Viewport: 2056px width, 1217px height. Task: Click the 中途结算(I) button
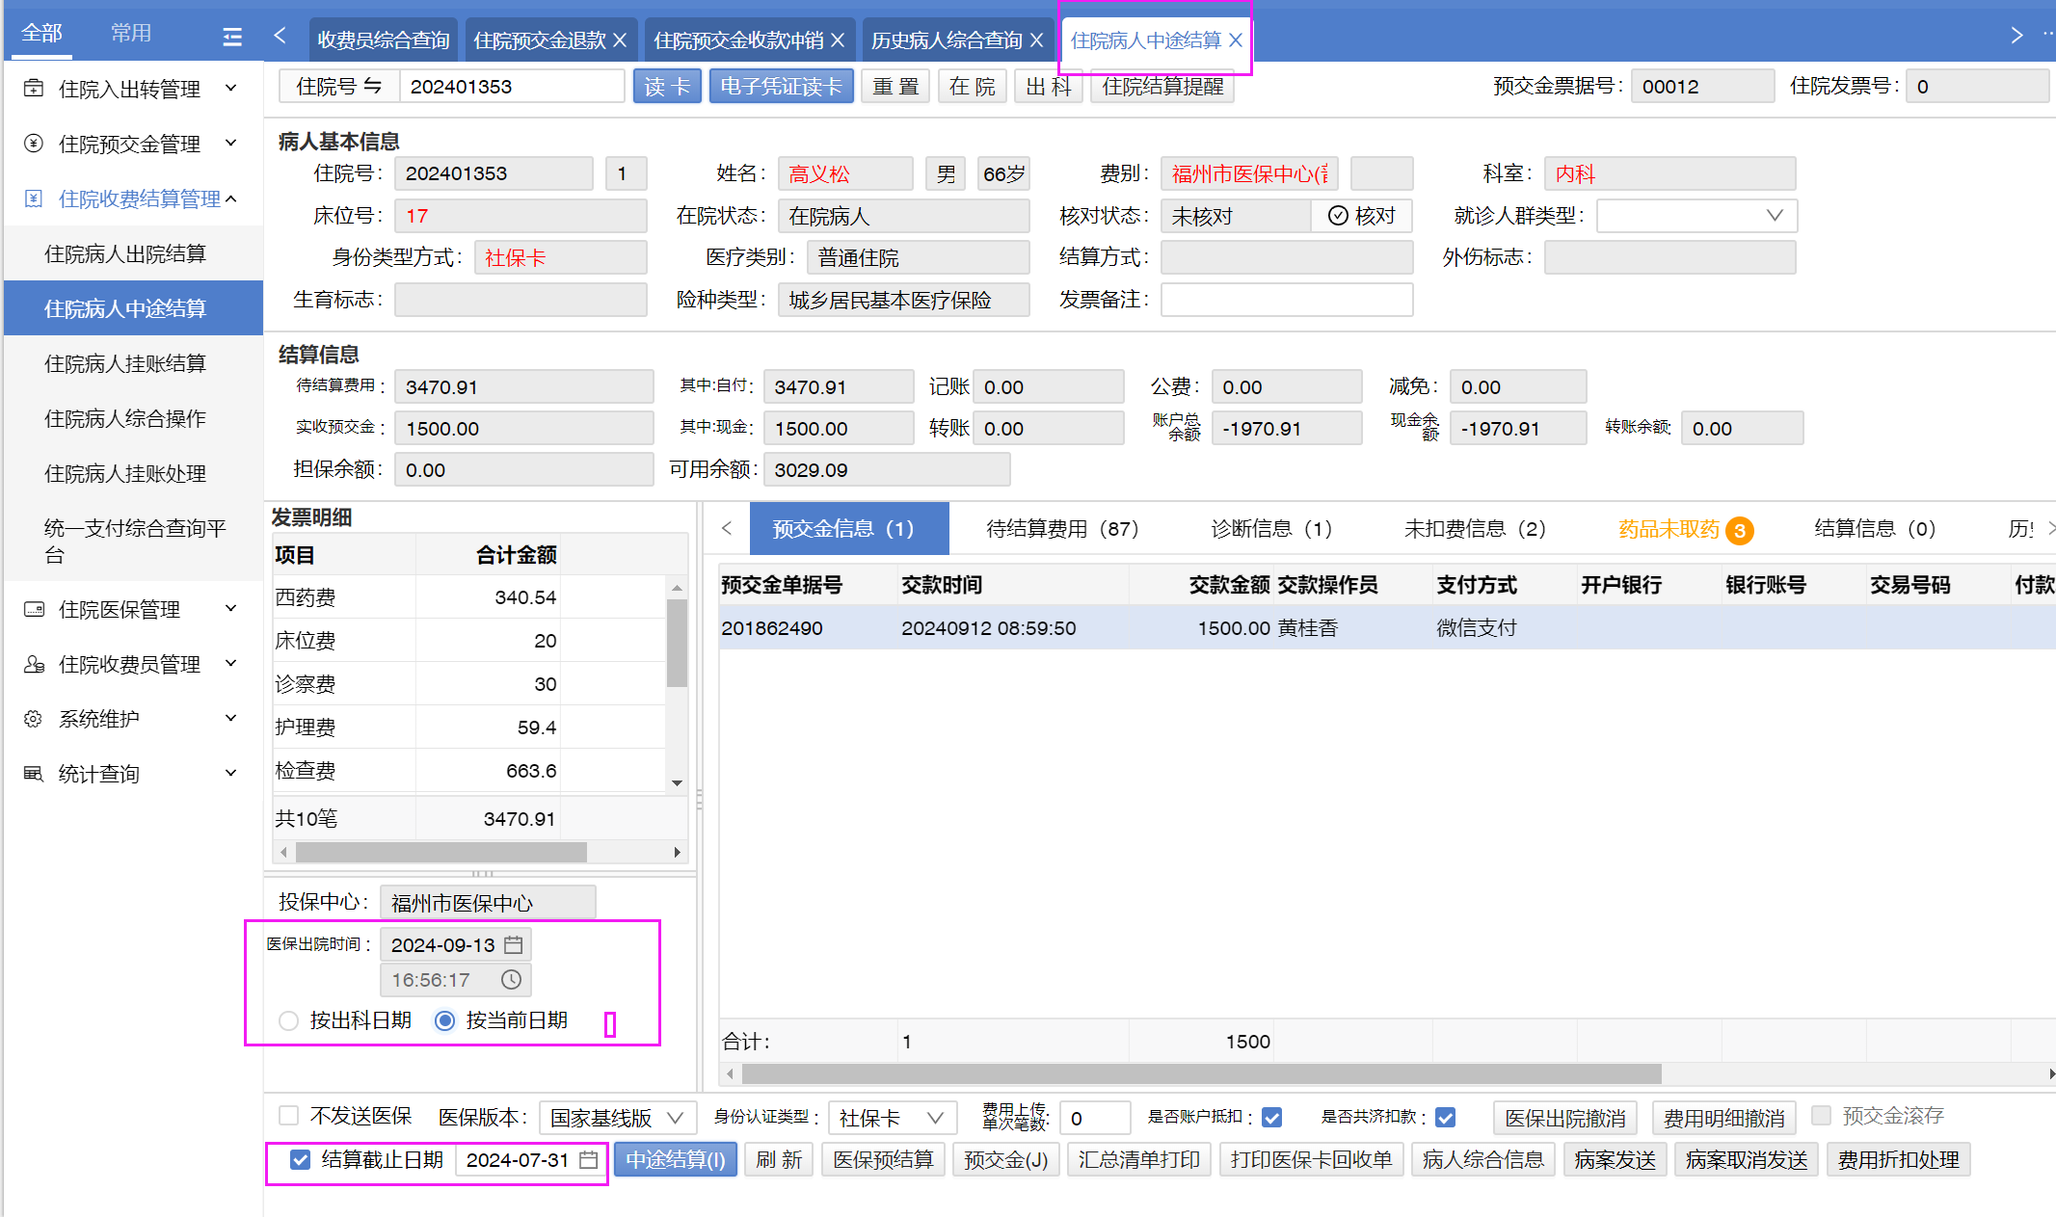pos(675,1160)
